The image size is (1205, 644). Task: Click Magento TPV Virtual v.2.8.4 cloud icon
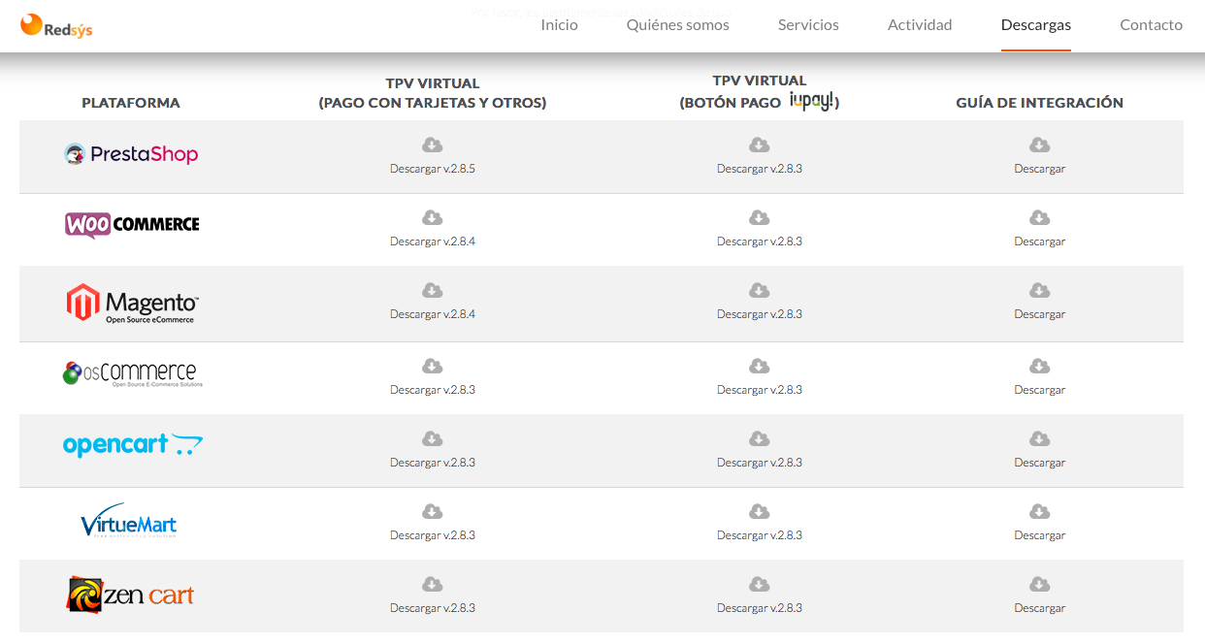point(433,291)
